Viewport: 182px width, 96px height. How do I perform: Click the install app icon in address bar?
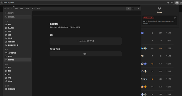pyautogui.click(x=168, y=3)
